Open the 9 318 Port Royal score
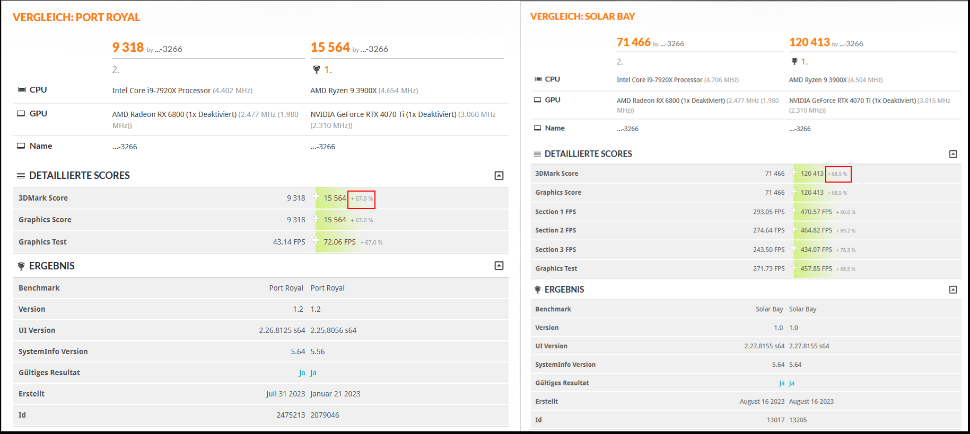 click(x=128, y=48)
